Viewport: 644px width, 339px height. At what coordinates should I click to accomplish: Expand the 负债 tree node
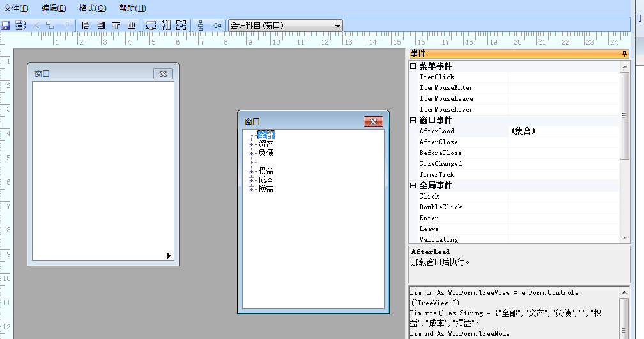click(251, 153)
